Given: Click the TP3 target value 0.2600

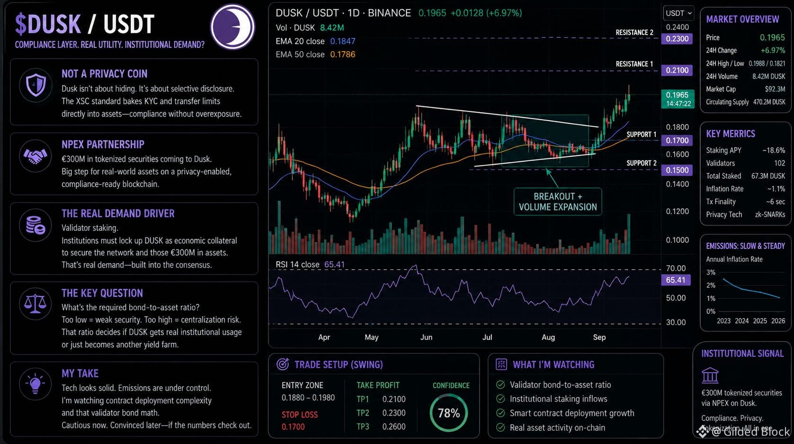Looking at the screenshot, I should [x=394, y=426].
